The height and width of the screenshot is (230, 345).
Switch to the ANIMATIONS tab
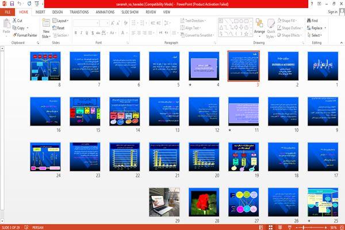coord(105,12)
